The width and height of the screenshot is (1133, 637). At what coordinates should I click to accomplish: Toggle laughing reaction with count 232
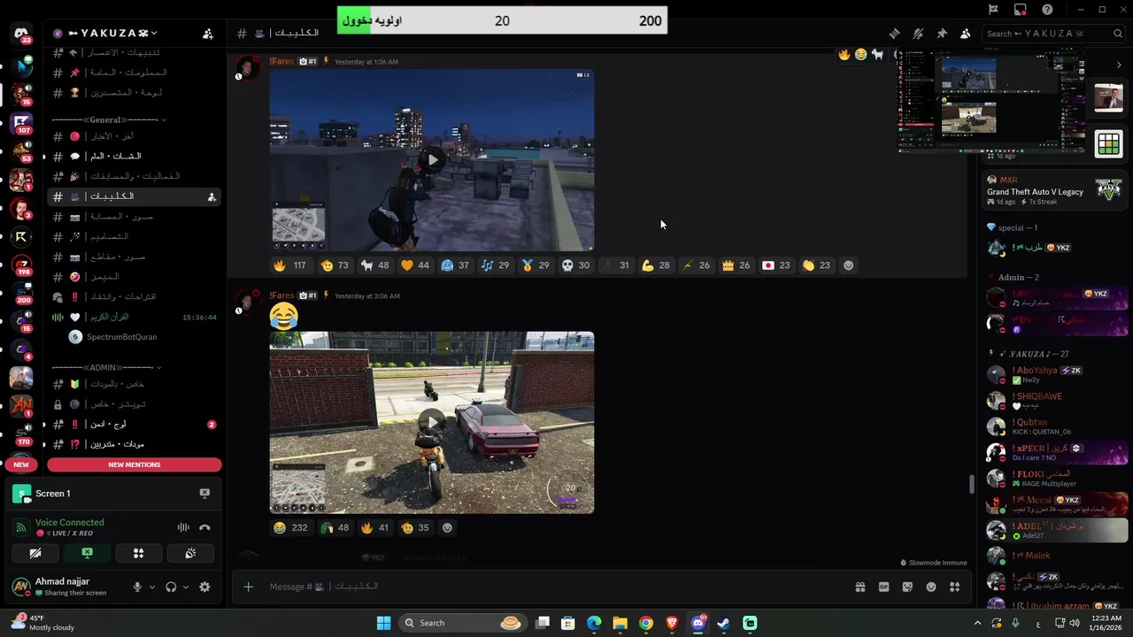[x=291, y=527]
